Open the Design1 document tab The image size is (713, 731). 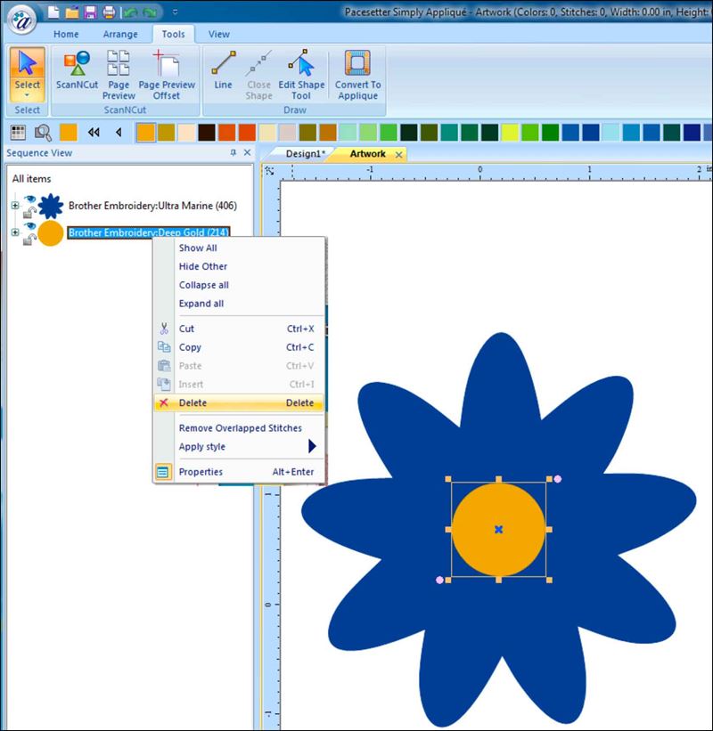[x=302, y=154]
